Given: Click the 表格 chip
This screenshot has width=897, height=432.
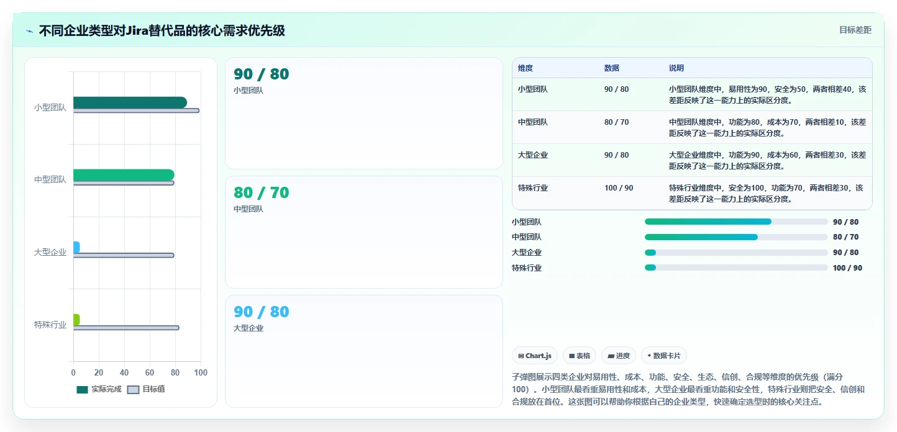Looking at the screenshot, I should tap(579, 356).
